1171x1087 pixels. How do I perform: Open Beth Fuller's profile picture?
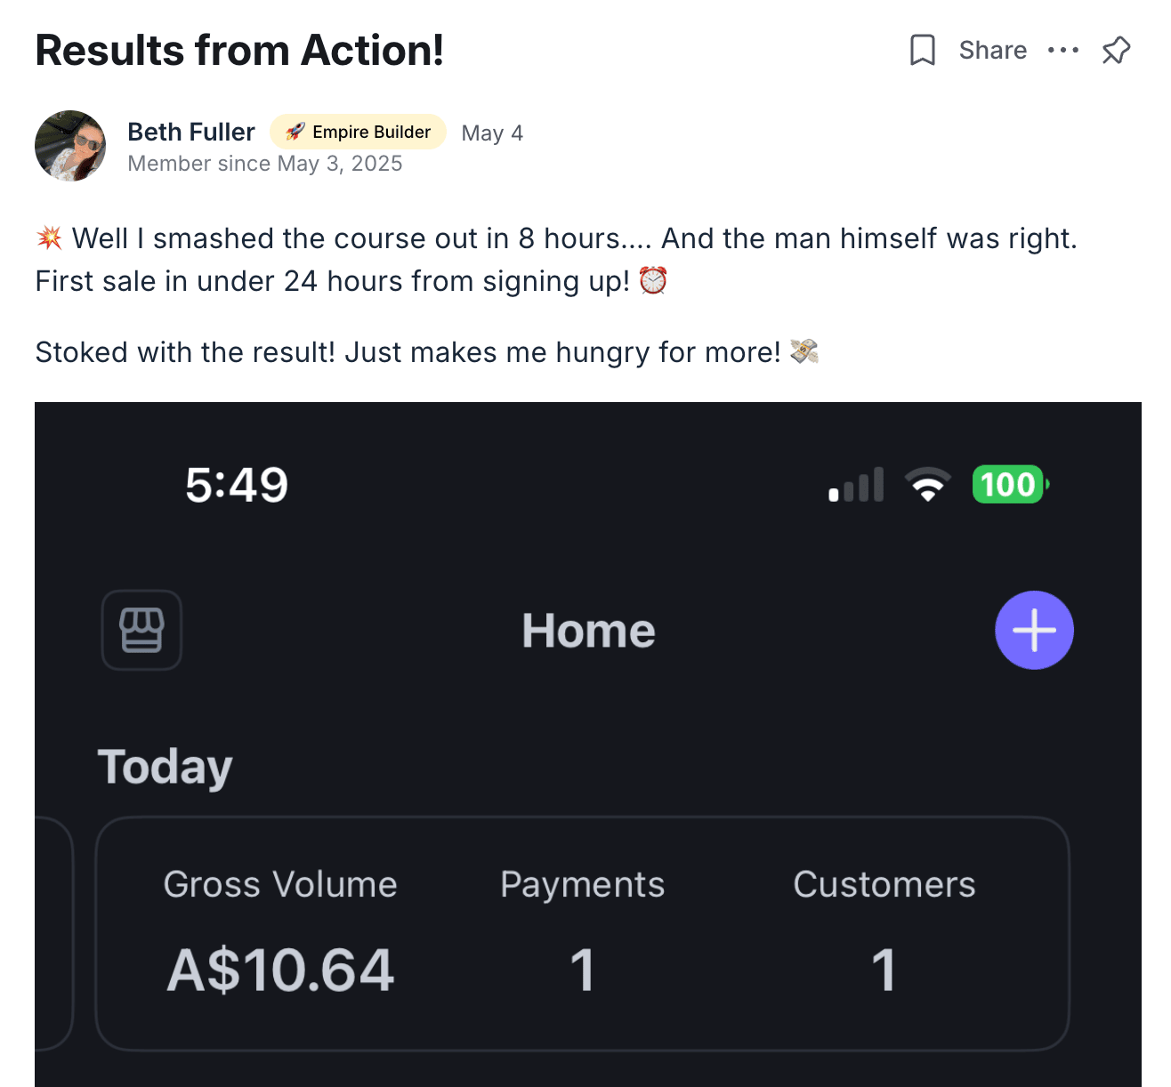(x=70, y=146)
